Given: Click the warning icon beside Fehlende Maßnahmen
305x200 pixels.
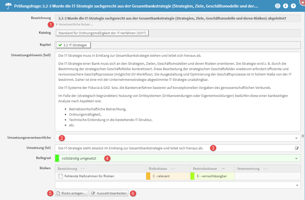Looking at the screenshot, I should coord(60,176).
